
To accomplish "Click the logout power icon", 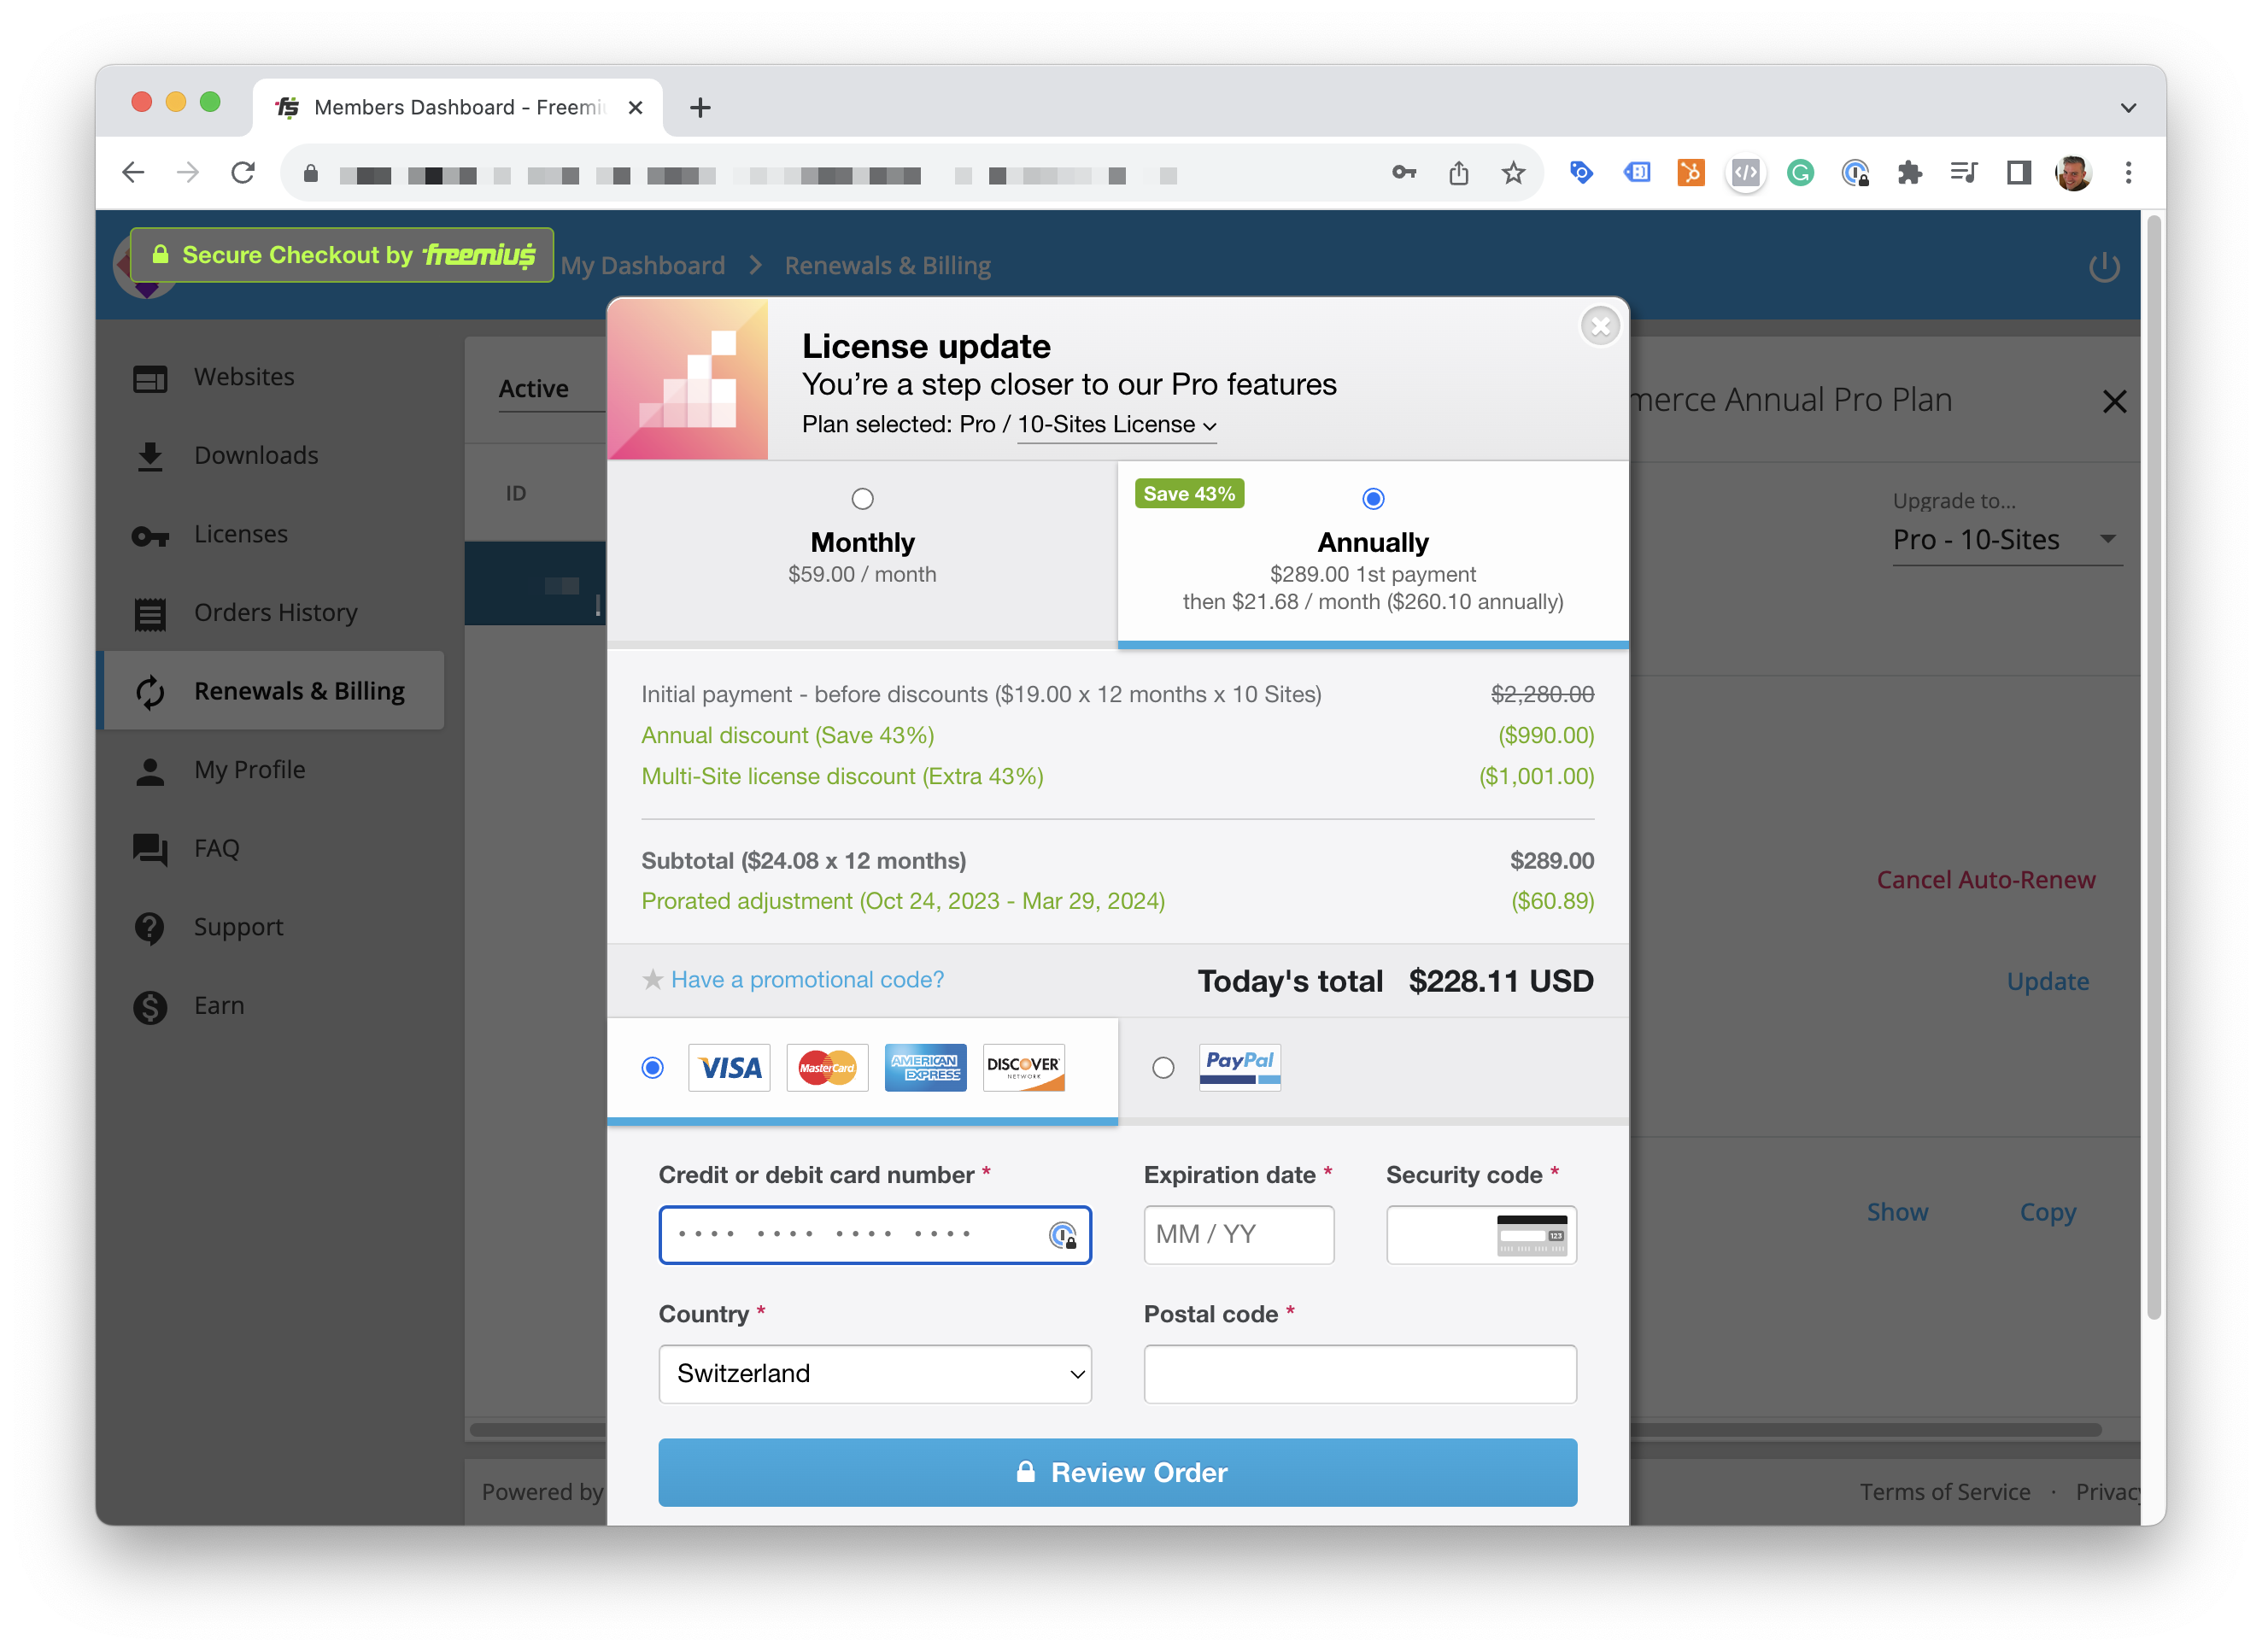I will pyautogui.click(x=2103, y=266).
